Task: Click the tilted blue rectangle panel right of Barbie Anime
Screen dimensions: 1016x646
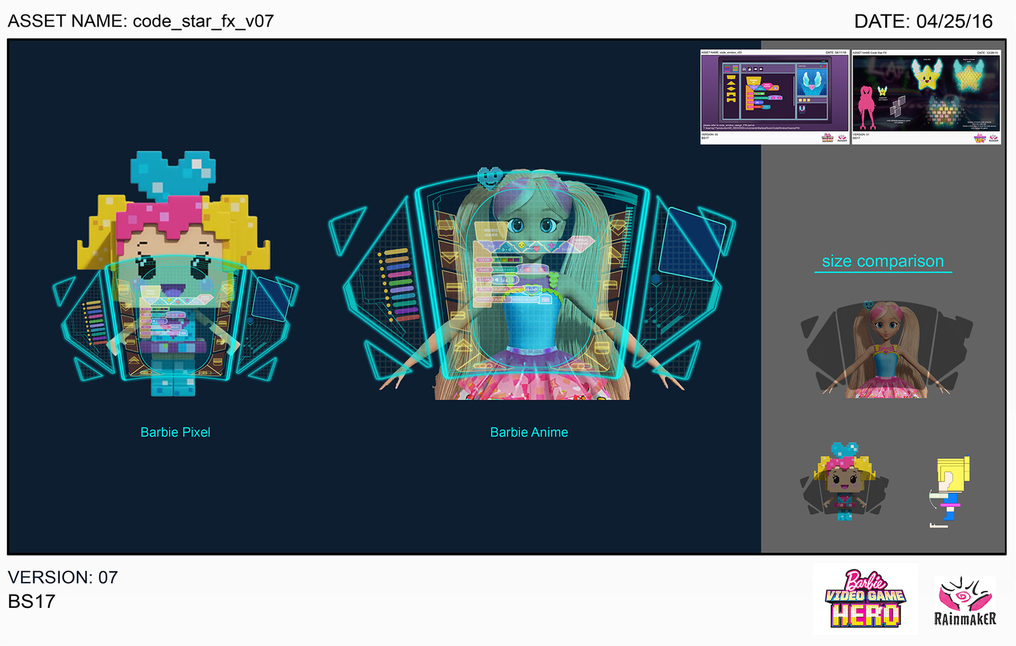Action: pyautogui.click(x=692, y=244)
